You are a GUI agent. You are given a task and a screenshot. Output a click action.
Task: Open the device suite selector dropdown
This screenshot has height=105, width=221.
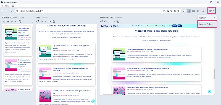coord(212,11)
